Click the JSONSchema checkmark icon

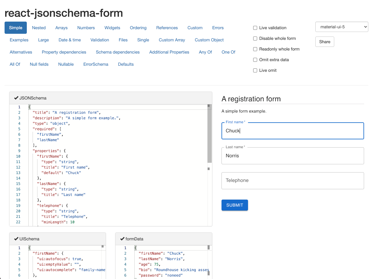[x=16, y=98]
